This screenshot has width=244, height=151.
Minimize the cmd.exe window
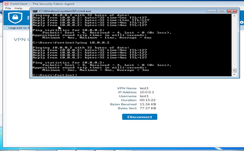[211, 11]
